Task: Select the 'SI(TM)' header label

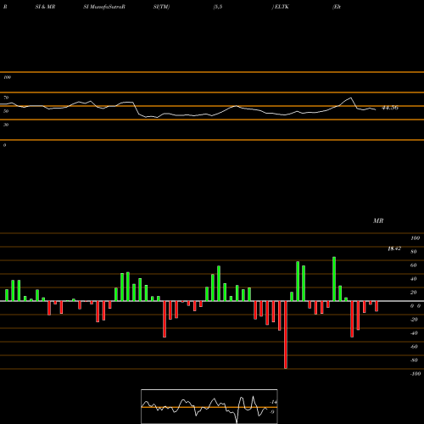Action: [x=161, y=7]
